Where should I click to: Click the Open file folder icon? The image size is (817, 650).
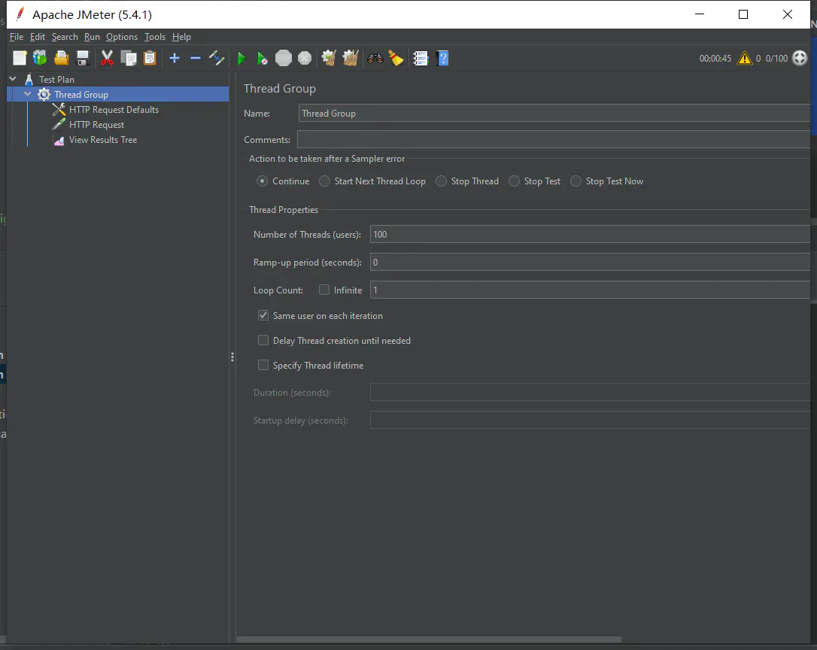pyautogui.click(x=61, y=58)
